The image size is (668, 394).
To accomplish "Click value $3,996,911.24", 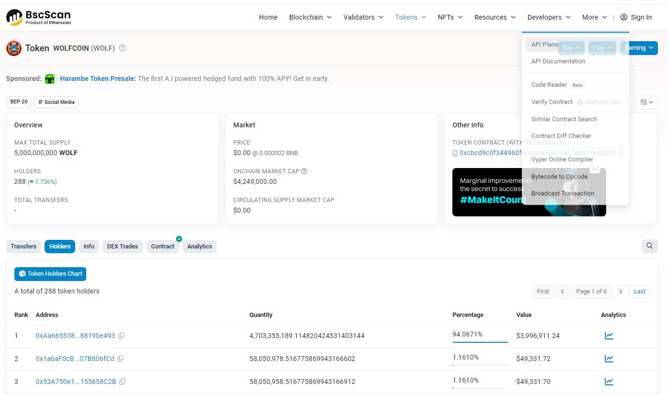I will (x=538, y=336).
